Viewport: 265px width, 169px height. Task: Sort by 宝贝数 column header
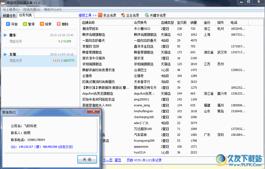(182, 22)
